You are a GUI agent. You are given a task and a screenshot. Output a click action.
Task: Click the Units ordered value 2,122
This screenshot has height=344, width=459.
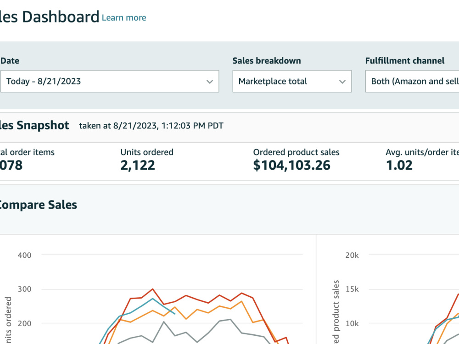point(138,165)
